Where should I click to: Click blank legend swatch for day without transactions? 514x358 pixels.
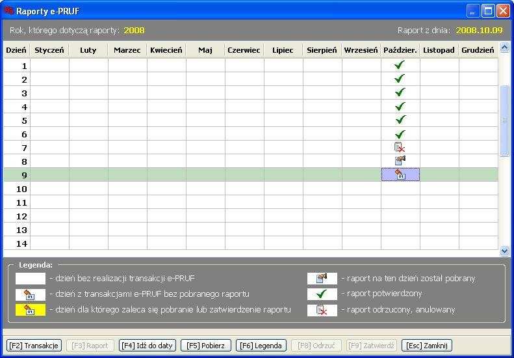pyautogui.click(x=30, y=279)
